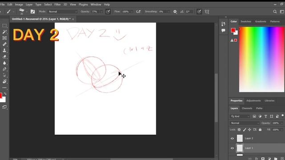Create a new group folder icon

pos(276,159)
